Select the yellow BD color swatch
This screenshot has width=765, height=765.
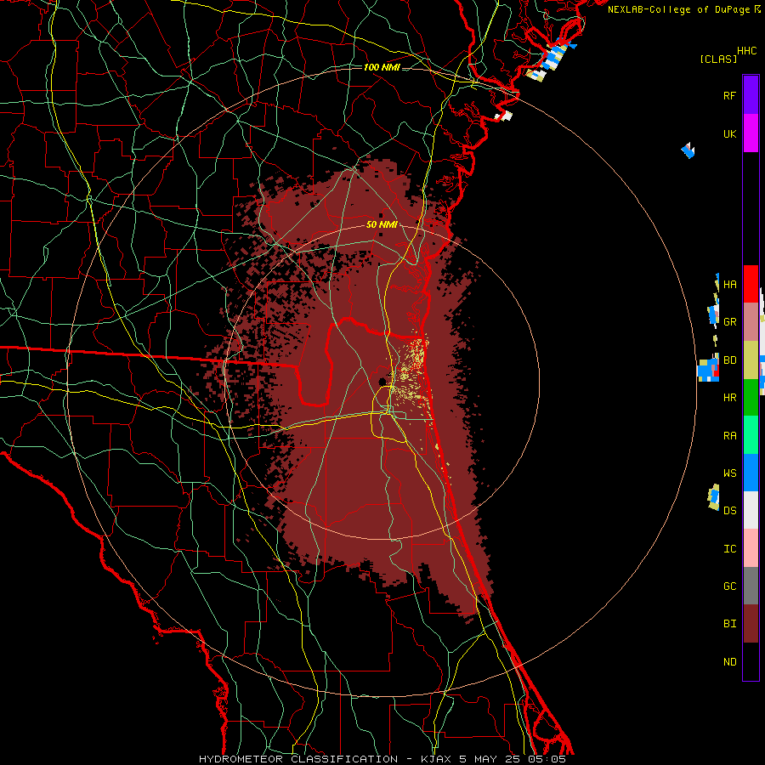tap(751, 360)
